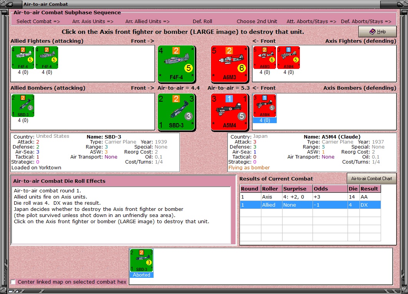Image resolution: width=408 pixels, height=294 pixels.
Task: Select the Axis round 1 result row
Action: [x=310, y=197]
